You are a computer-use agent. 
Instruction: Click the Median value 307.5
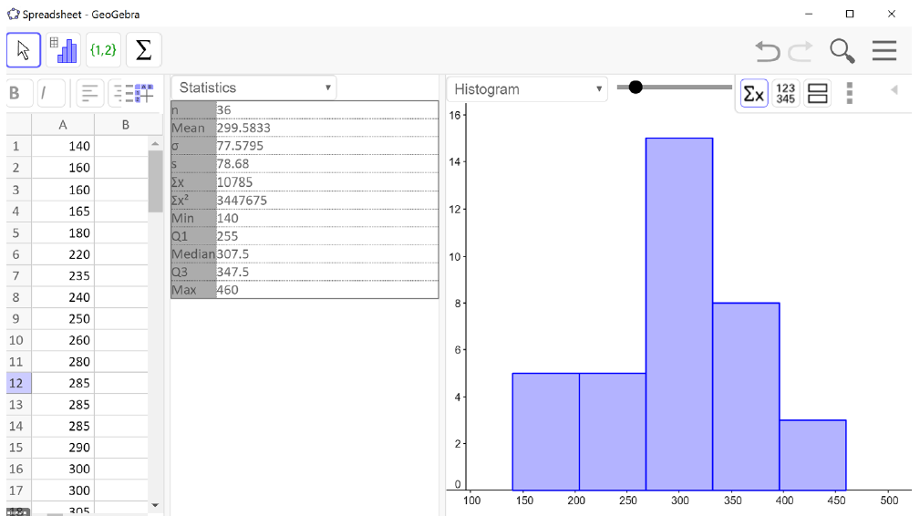pyautogui.click(x=233, y=253)
